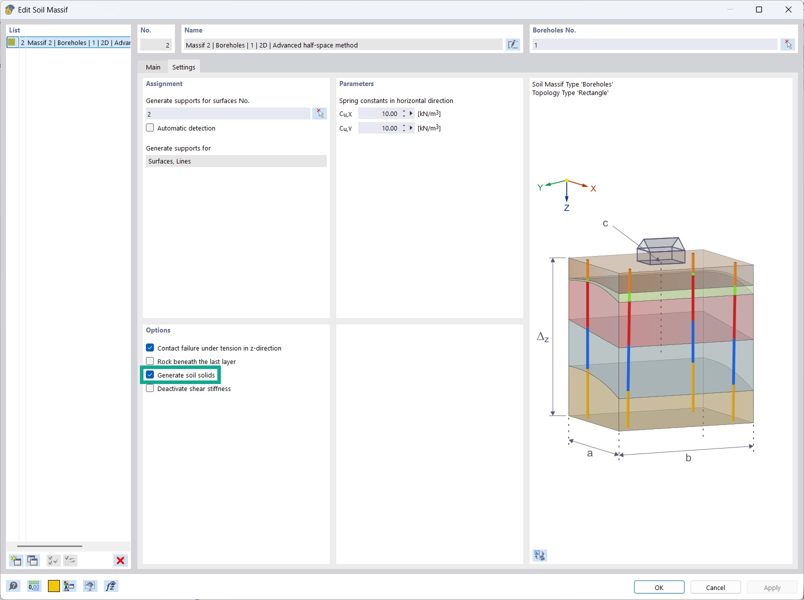Click the yellow color swatch

coord(53,586)
